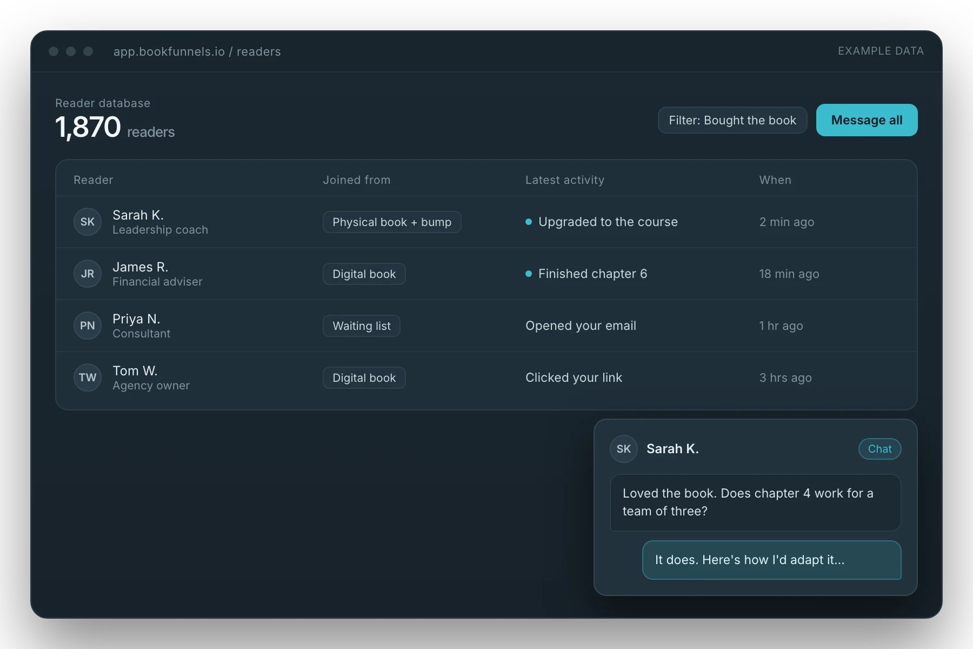Screen dimensions: 973x649
Task: Click the 1 hr ago timestamp
Action: (x=781, y=326)
